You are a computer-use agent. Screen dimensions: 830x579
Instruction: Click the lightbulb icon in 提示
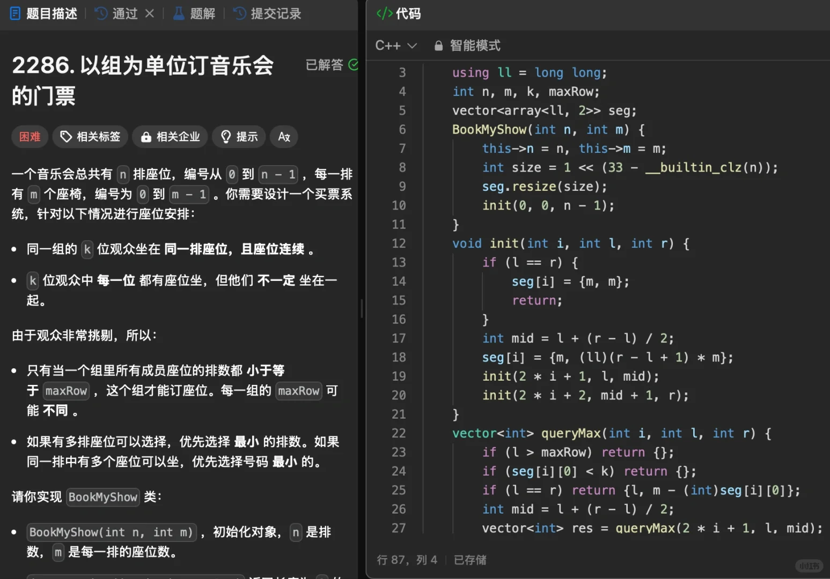coord(226,137)
